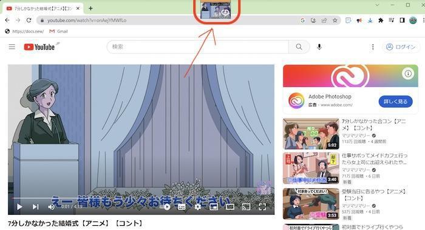Search by voice with the microphone
Screen dimensions: 425x230
point(319,47)
